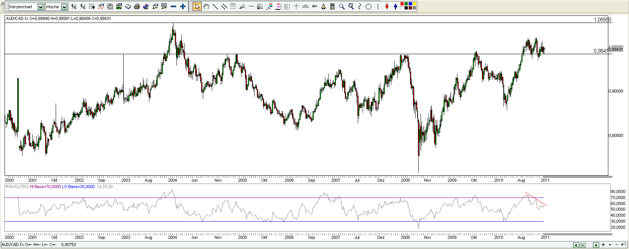The image size is (629, 249).
Task: Click the add indicator red wave icon
Action: 101,6
